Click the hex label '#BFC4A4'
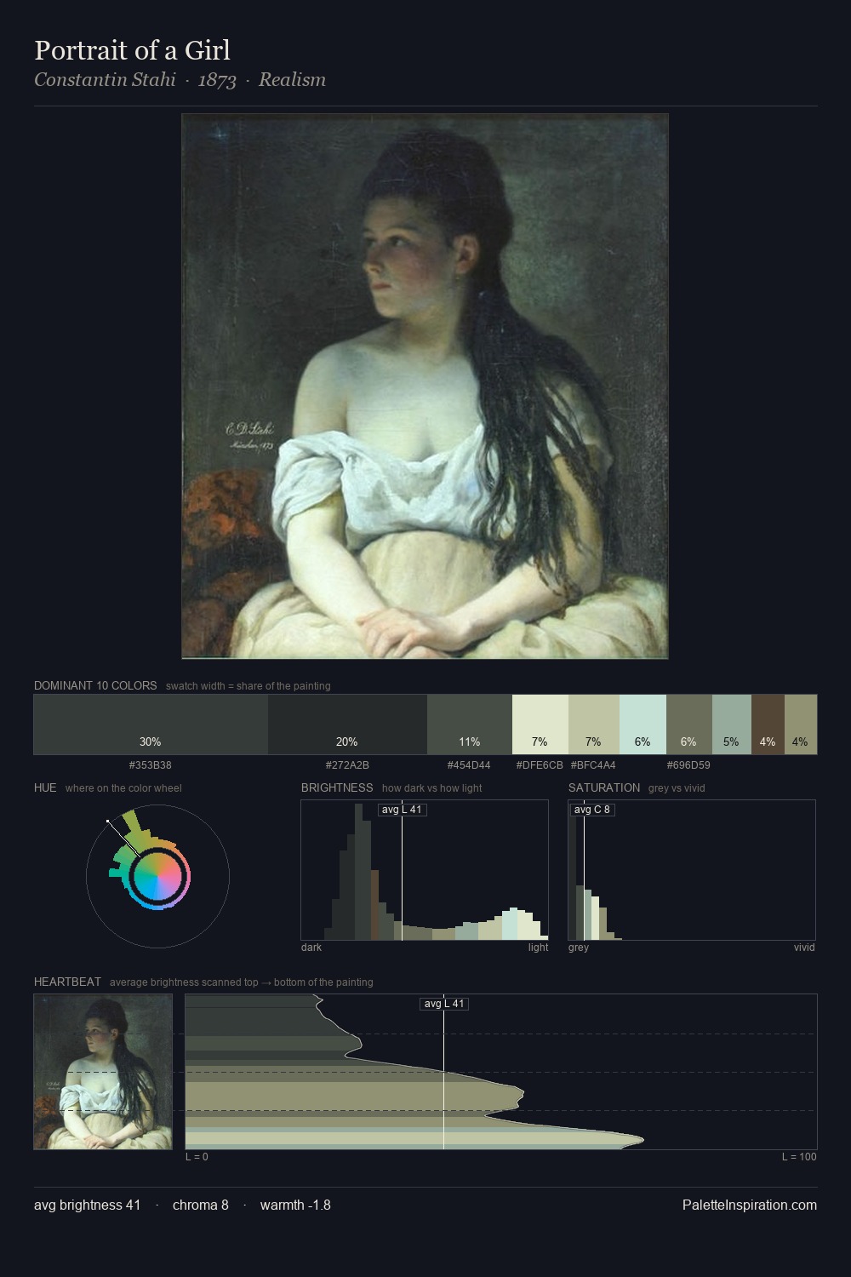Screen dimensions: 851x1277 coord(593,764)
